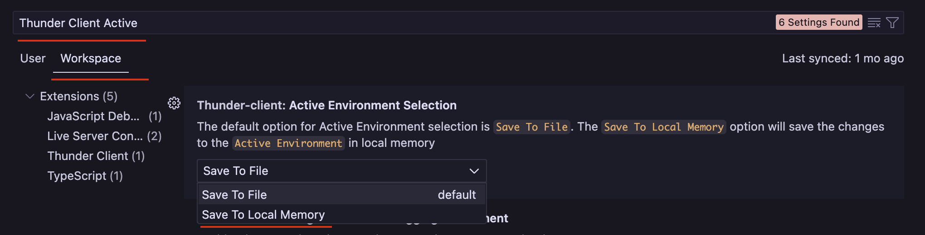
Task: Click the clear settings search icon
Action: [874, 23]
